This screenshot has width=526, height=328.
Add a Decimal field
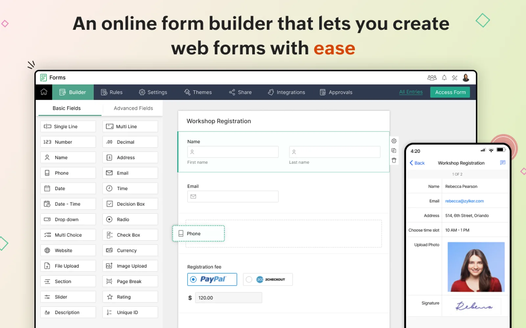(130, 142)
